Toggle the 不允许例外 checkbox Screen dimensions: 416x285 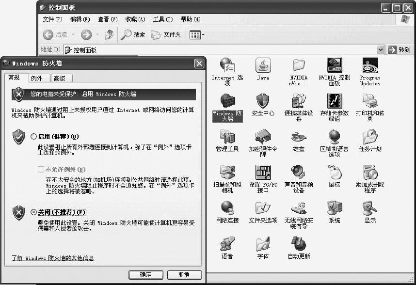point(41,170)
